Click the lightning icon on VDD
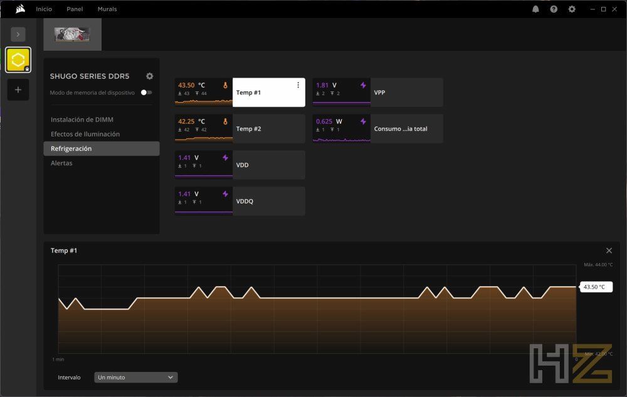The width and height of the screenshot is (627, 397). click(x=225, y=158)
